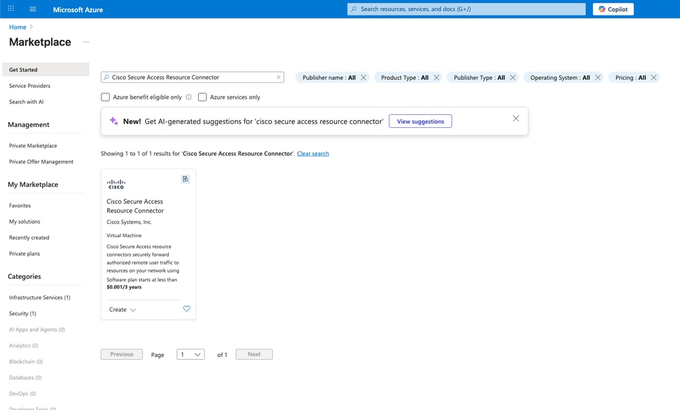Select the Security category filter
This screenshot has height=410, width=680.
click(22, 313)
